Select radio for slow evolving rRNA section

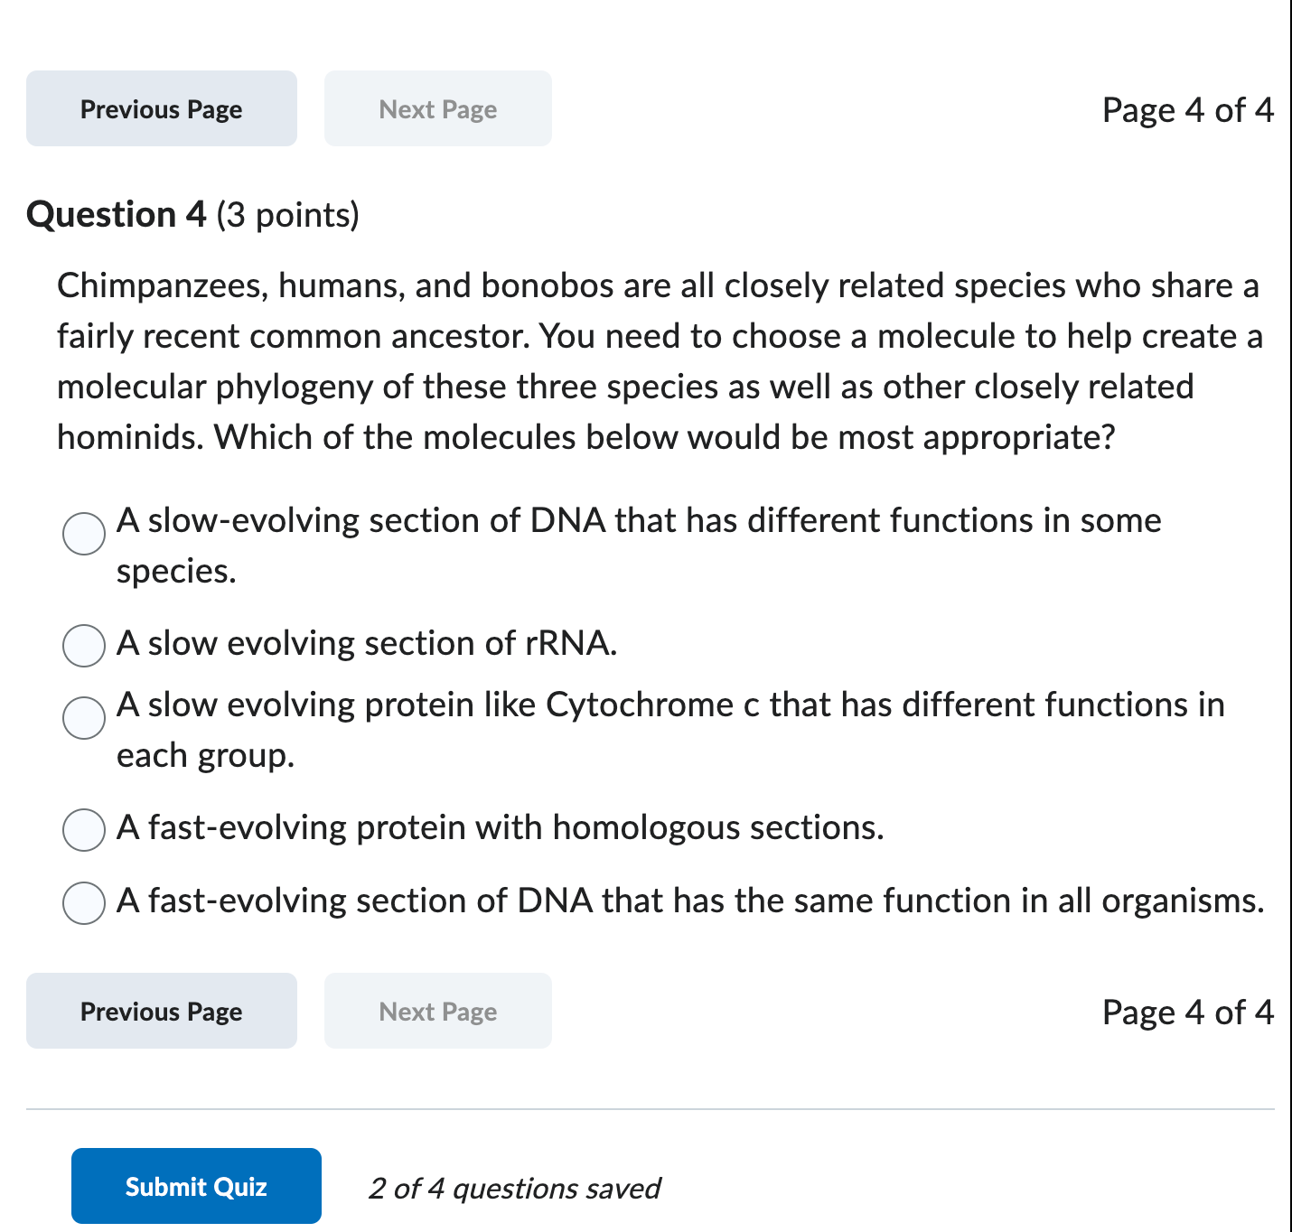point(84,646)
